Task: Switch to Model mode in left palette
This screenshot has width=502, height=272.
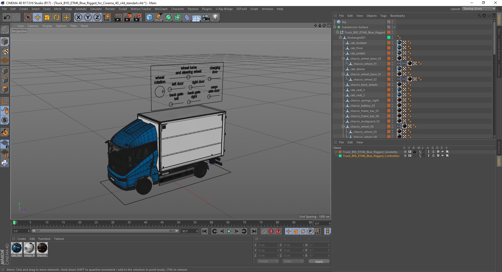Action: (5, 42)
